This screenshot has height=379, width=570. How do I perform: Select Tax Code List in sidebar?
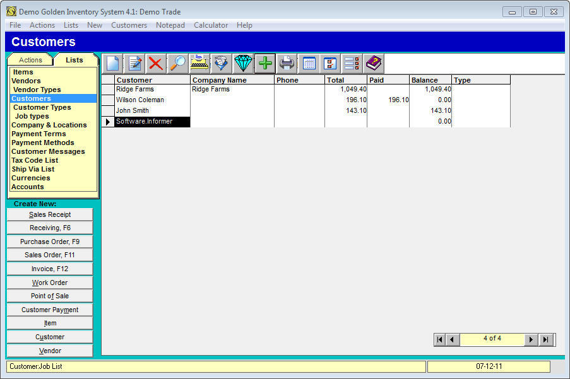(35, 160)
